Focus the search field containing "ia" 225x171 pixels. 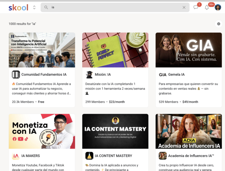[115, 7]
